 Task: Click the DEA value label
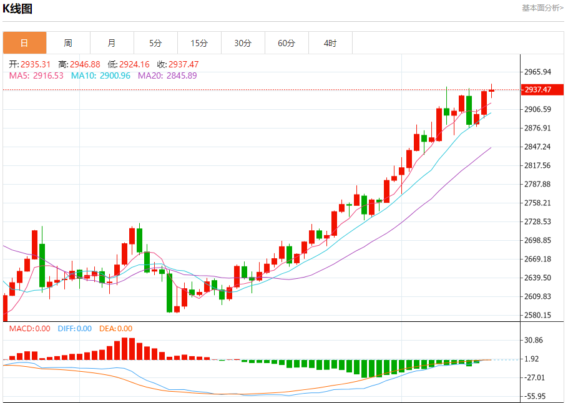(x=116, y=329)
